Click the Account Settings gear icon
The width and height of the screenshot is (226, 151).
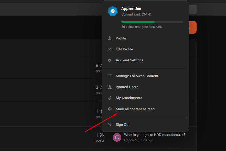110,60
